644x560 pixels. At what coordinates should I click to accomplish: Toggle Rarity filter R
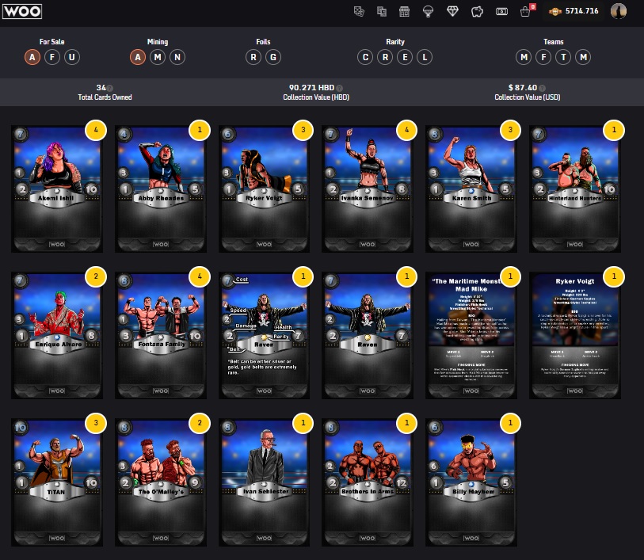pyautogui.click(x=385, y=57)
